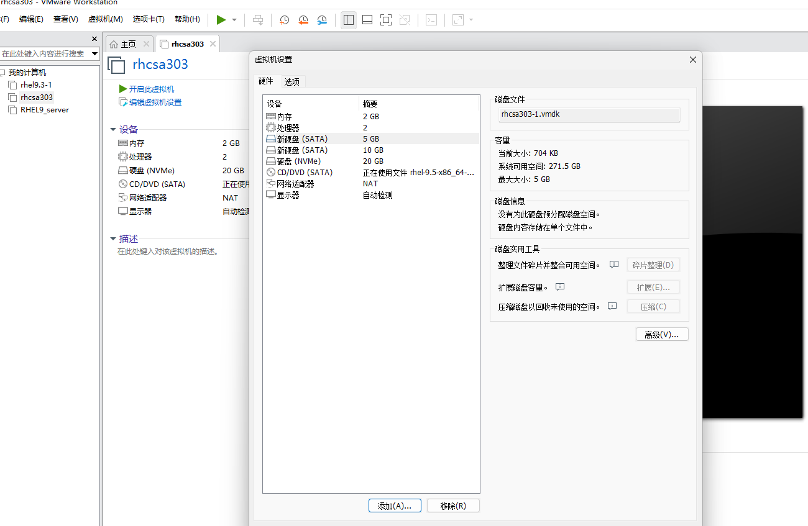Select 内存 in the hardware list
The width and height of the screenshot is (808, 526).
tap(371, 117)
